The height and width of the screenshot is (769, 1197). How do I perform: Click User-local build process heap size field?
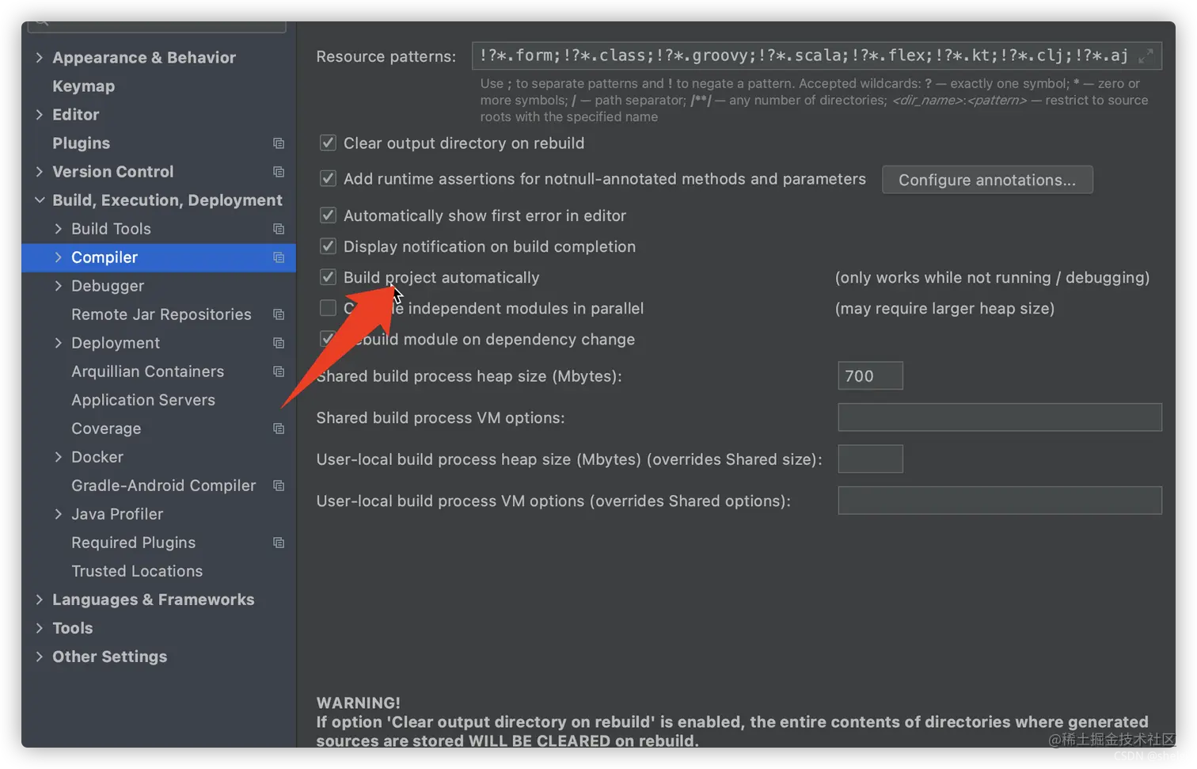click(870, 459)
